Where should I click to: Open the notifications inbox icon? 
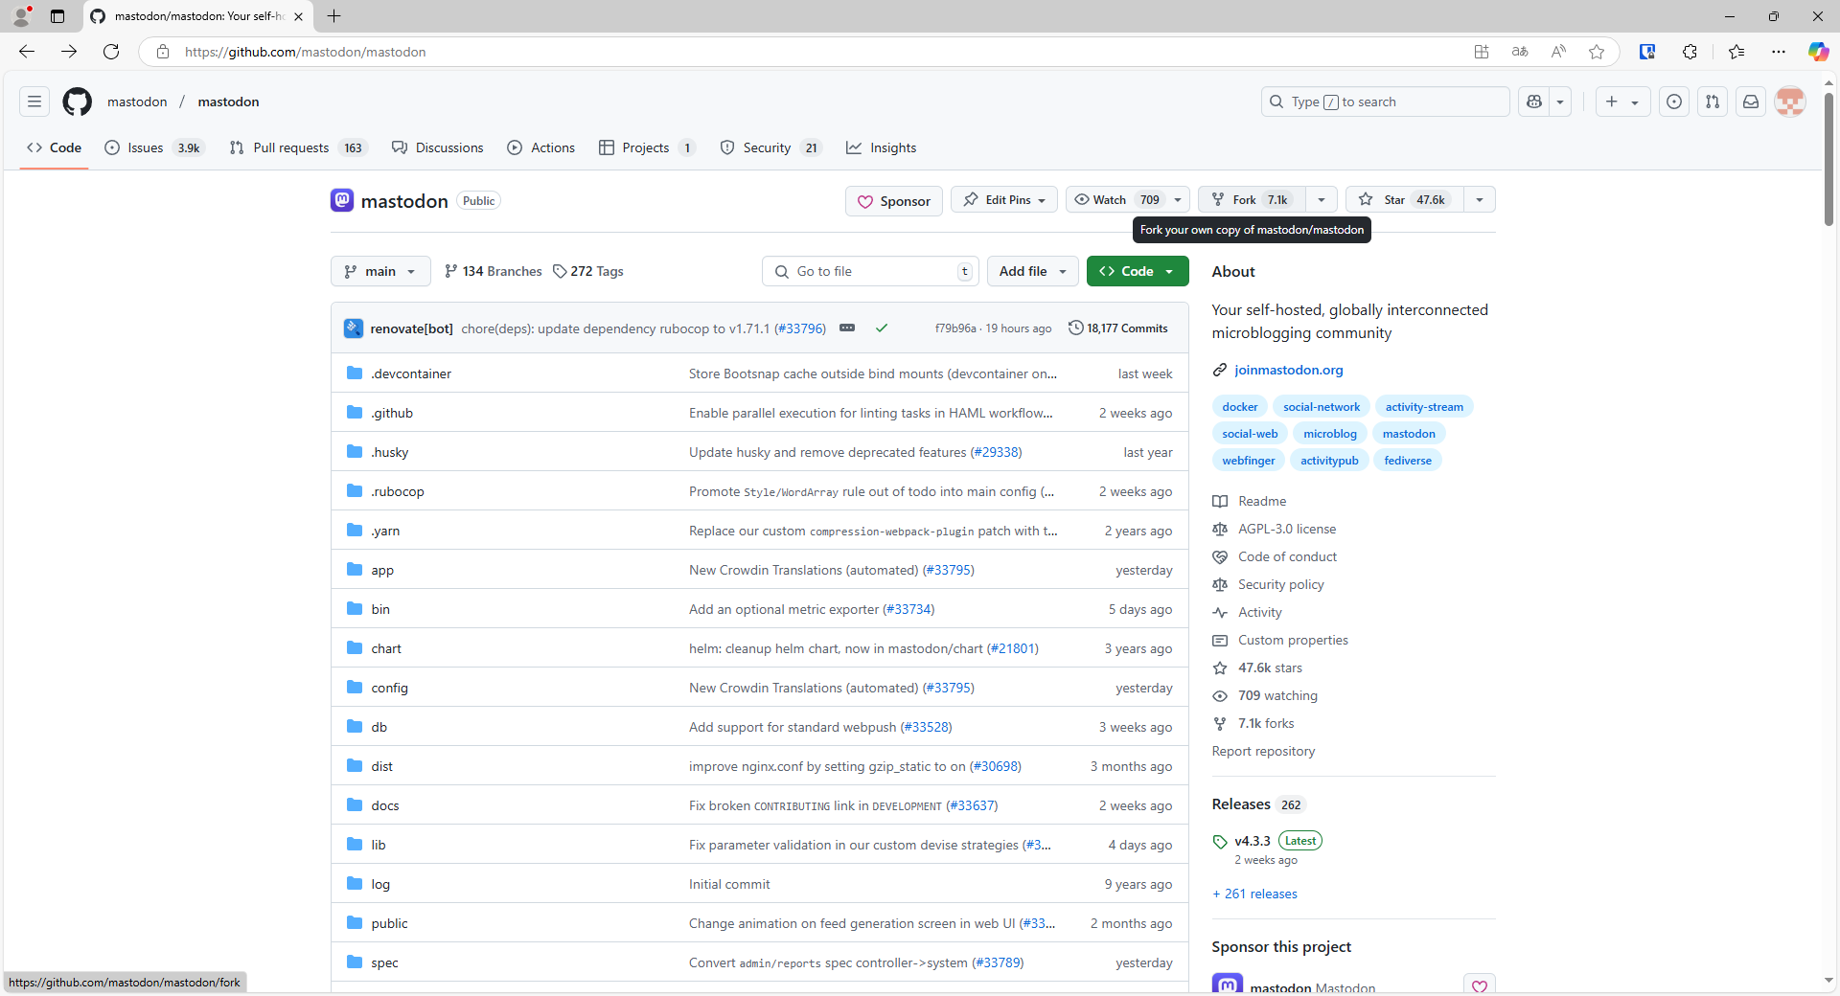(x=1751, y=102)
